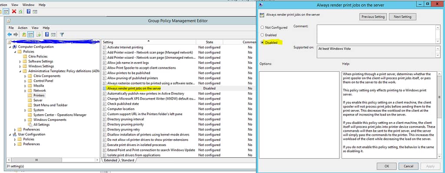Screen dimensions: 445x173
Task: Expand the Windows Settings tree node
Action: [20, 66]
